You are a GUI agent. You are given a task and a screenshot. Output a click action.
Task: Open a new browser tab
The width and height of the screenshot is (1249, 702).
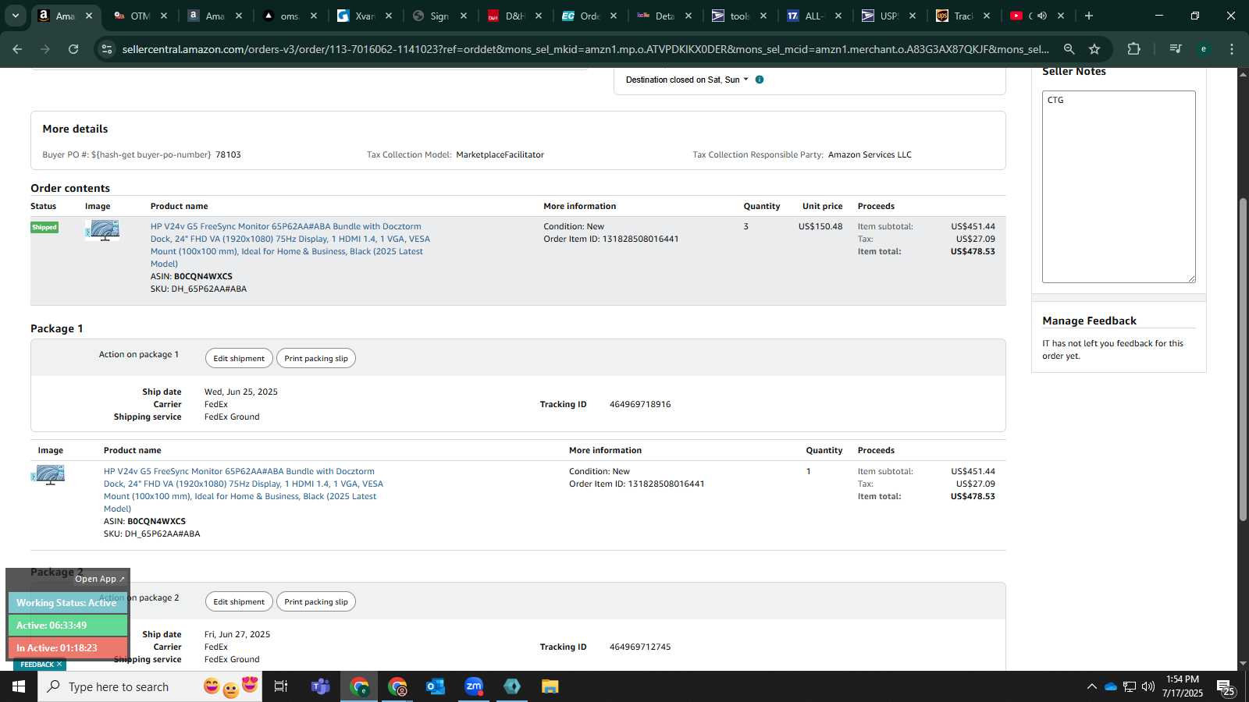point(1089,16)
